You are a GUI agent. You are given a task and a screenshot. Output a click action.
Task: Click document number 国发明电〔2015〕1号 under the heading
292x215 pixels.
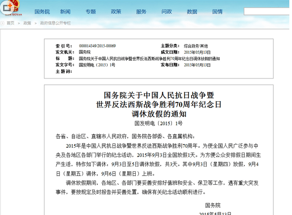159,123
